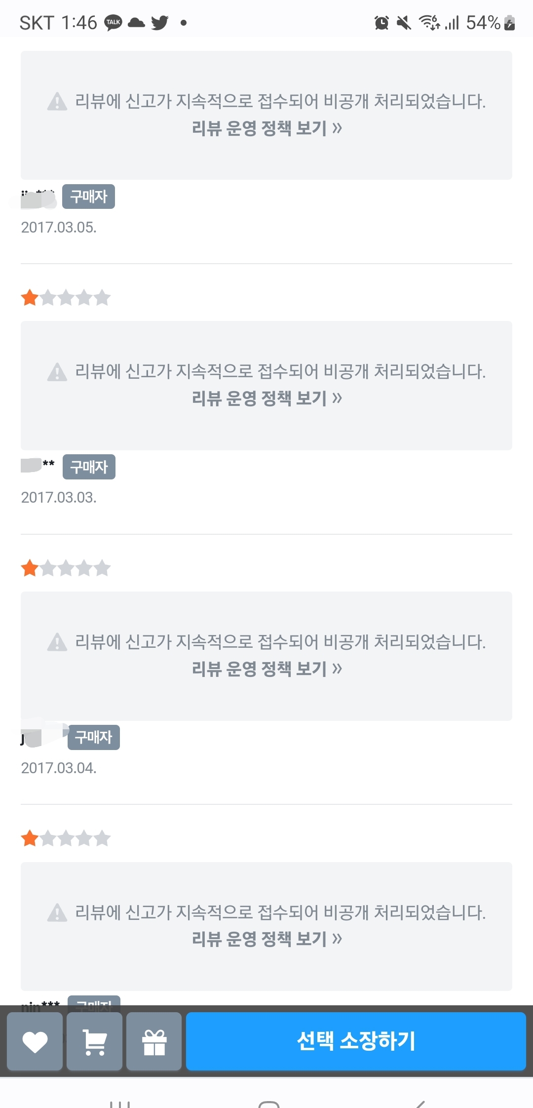
Task: Tap warning triangle icon in first hidden review
Action: [57, 102]
